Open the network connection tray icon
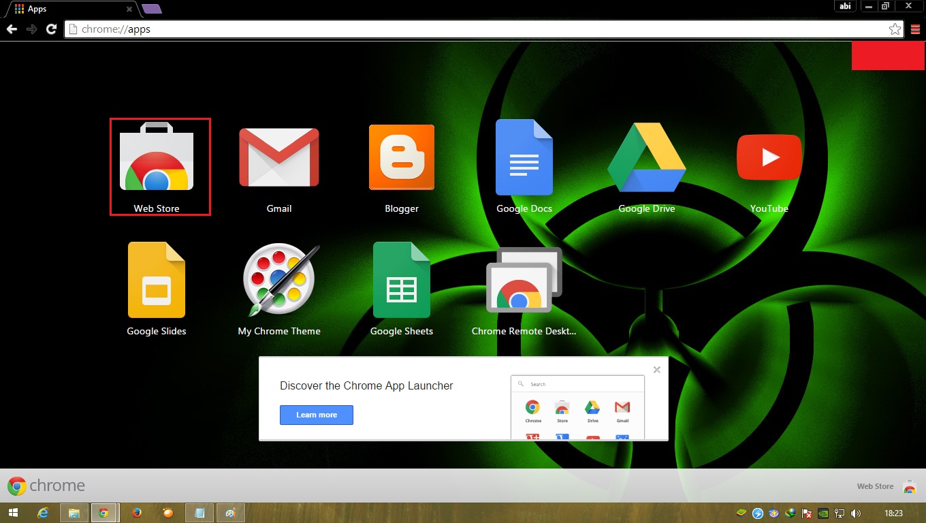 click(x=840, y=513)
